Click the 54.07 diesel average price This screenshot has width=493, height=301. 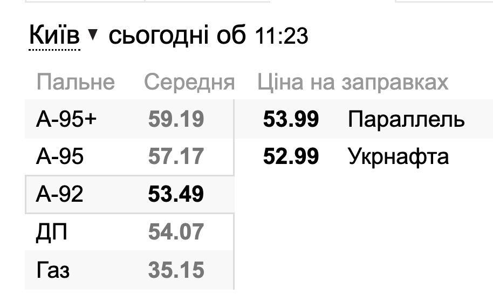[176, 232]
